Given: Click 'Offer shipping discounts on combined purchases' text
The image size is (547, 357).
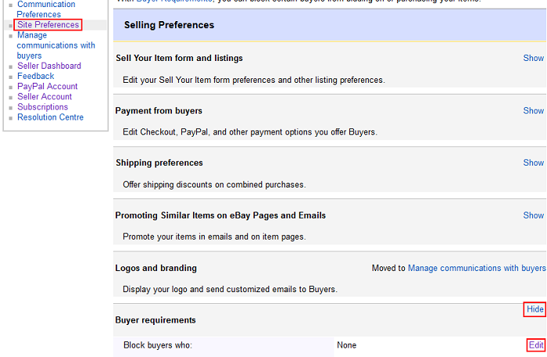Looking at the screenshot, I should coord(214,184).
